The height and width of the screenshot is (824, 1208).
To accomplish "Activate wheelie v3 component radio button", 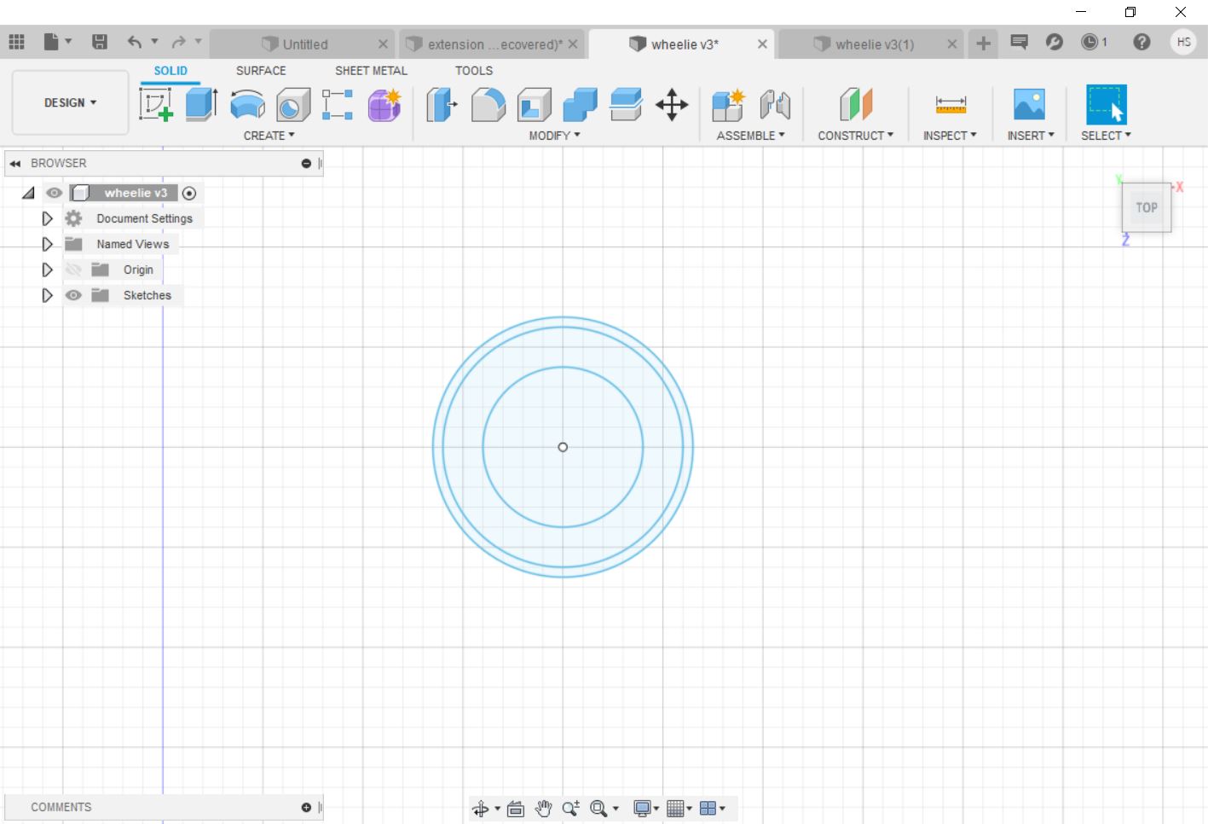I will [x=189, y=194].
